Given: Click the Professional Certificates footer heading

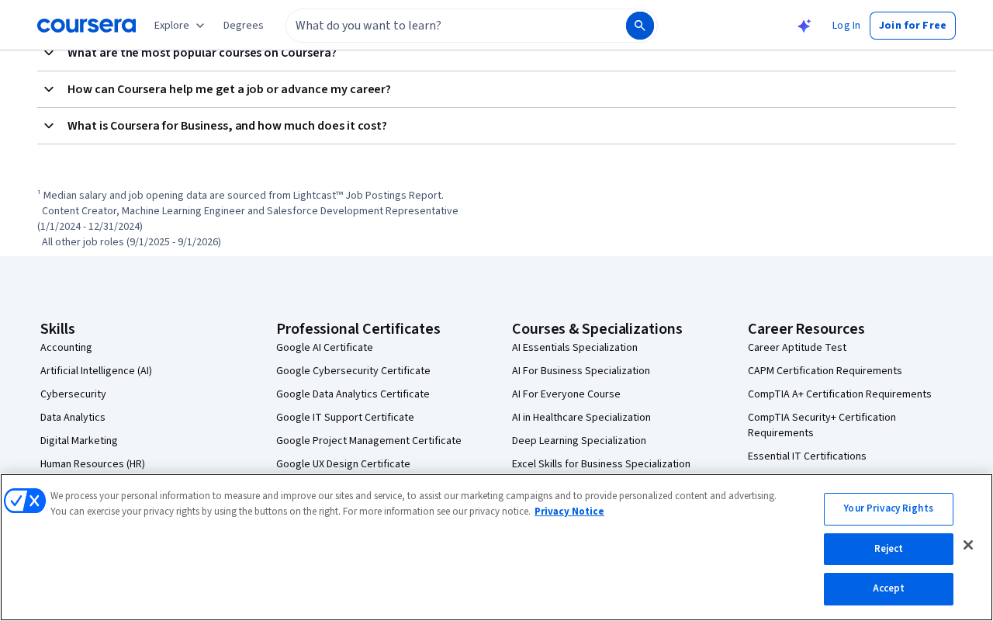Looking at the screenshot, I should coord(358,328).
